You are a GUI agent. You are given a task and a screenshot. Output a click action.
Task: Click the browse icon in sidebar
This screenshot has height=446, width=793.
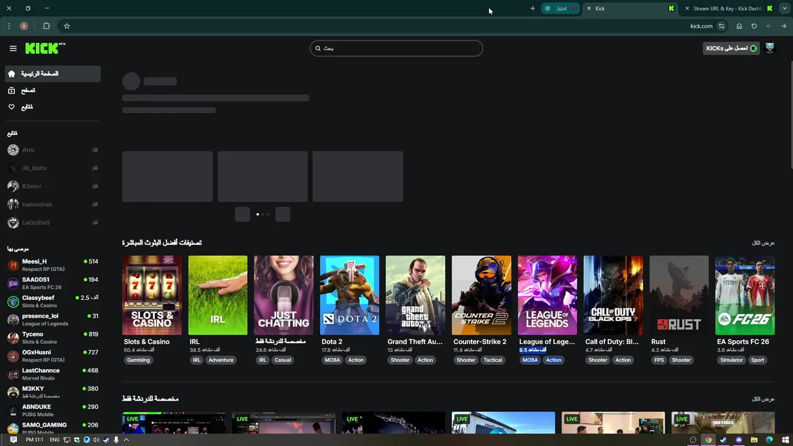click(x=11, y=90)
